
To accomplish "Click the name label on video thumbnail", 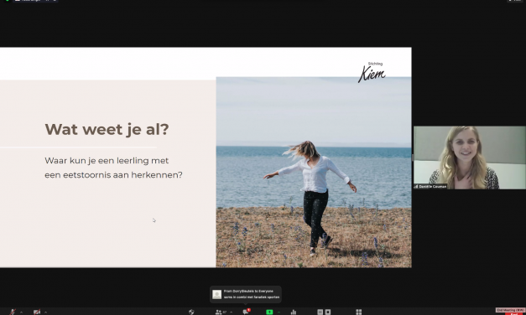I will point(430,186).
